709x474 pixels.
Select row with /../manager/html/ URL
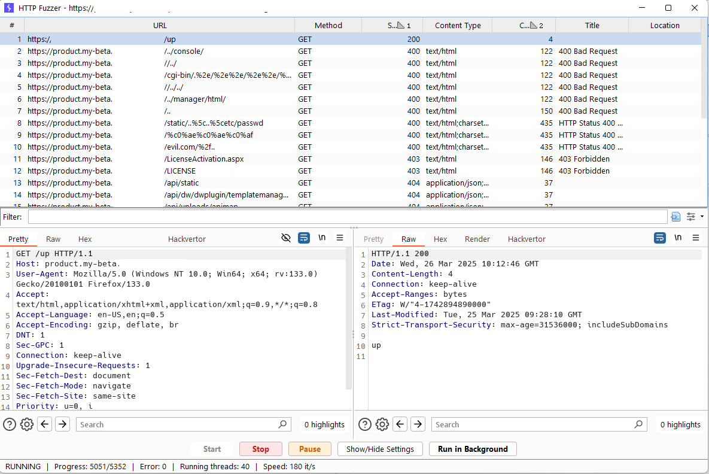pyautogui.click(x=351, y=99)
